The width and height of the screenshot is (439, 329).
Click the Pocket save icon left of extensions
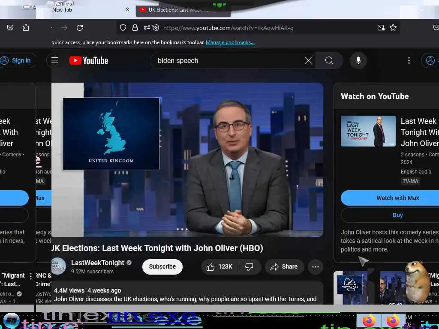pyautogui.click(x=10, y=27)
